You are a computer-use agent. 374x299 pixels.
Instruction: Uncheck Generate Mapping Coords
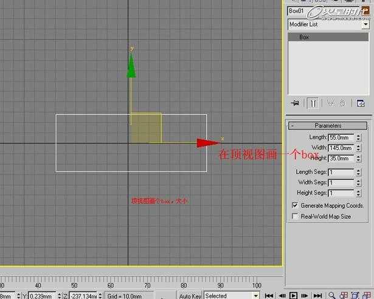295,205
